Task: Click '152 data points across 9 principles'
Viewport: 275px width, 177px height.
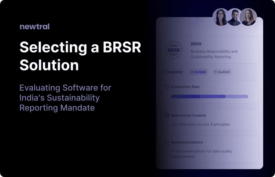Action: pos(200,124)
